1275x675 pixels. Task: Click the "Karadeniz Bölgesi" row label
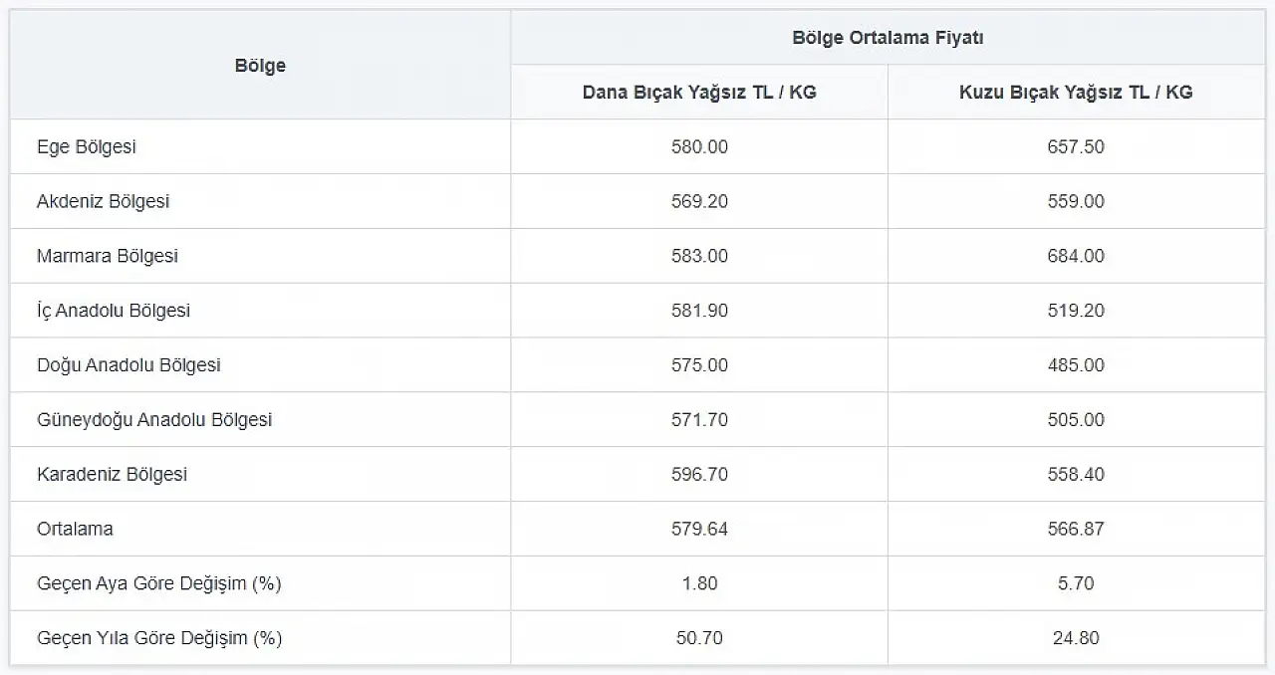(x=113, y=475)
